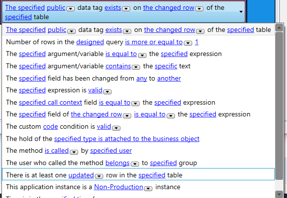Click the 'specified user' link
The width and height of the screenshot is (287, 198).
click(111, 151)
